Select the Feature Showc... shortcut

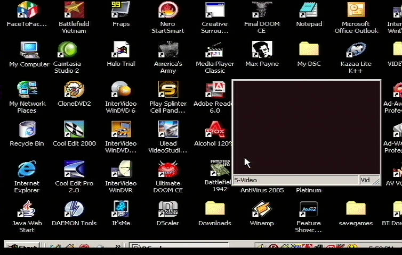309,209
